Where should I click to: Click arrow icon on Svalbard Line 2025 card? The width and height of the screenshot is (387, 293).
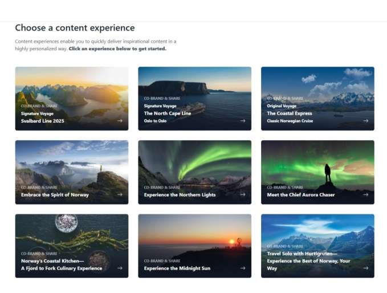(x=120, y=121)
